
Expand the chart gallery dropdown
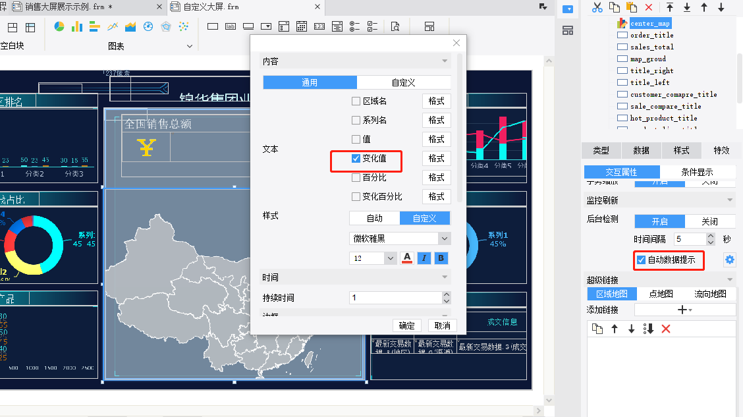point(190,46)
